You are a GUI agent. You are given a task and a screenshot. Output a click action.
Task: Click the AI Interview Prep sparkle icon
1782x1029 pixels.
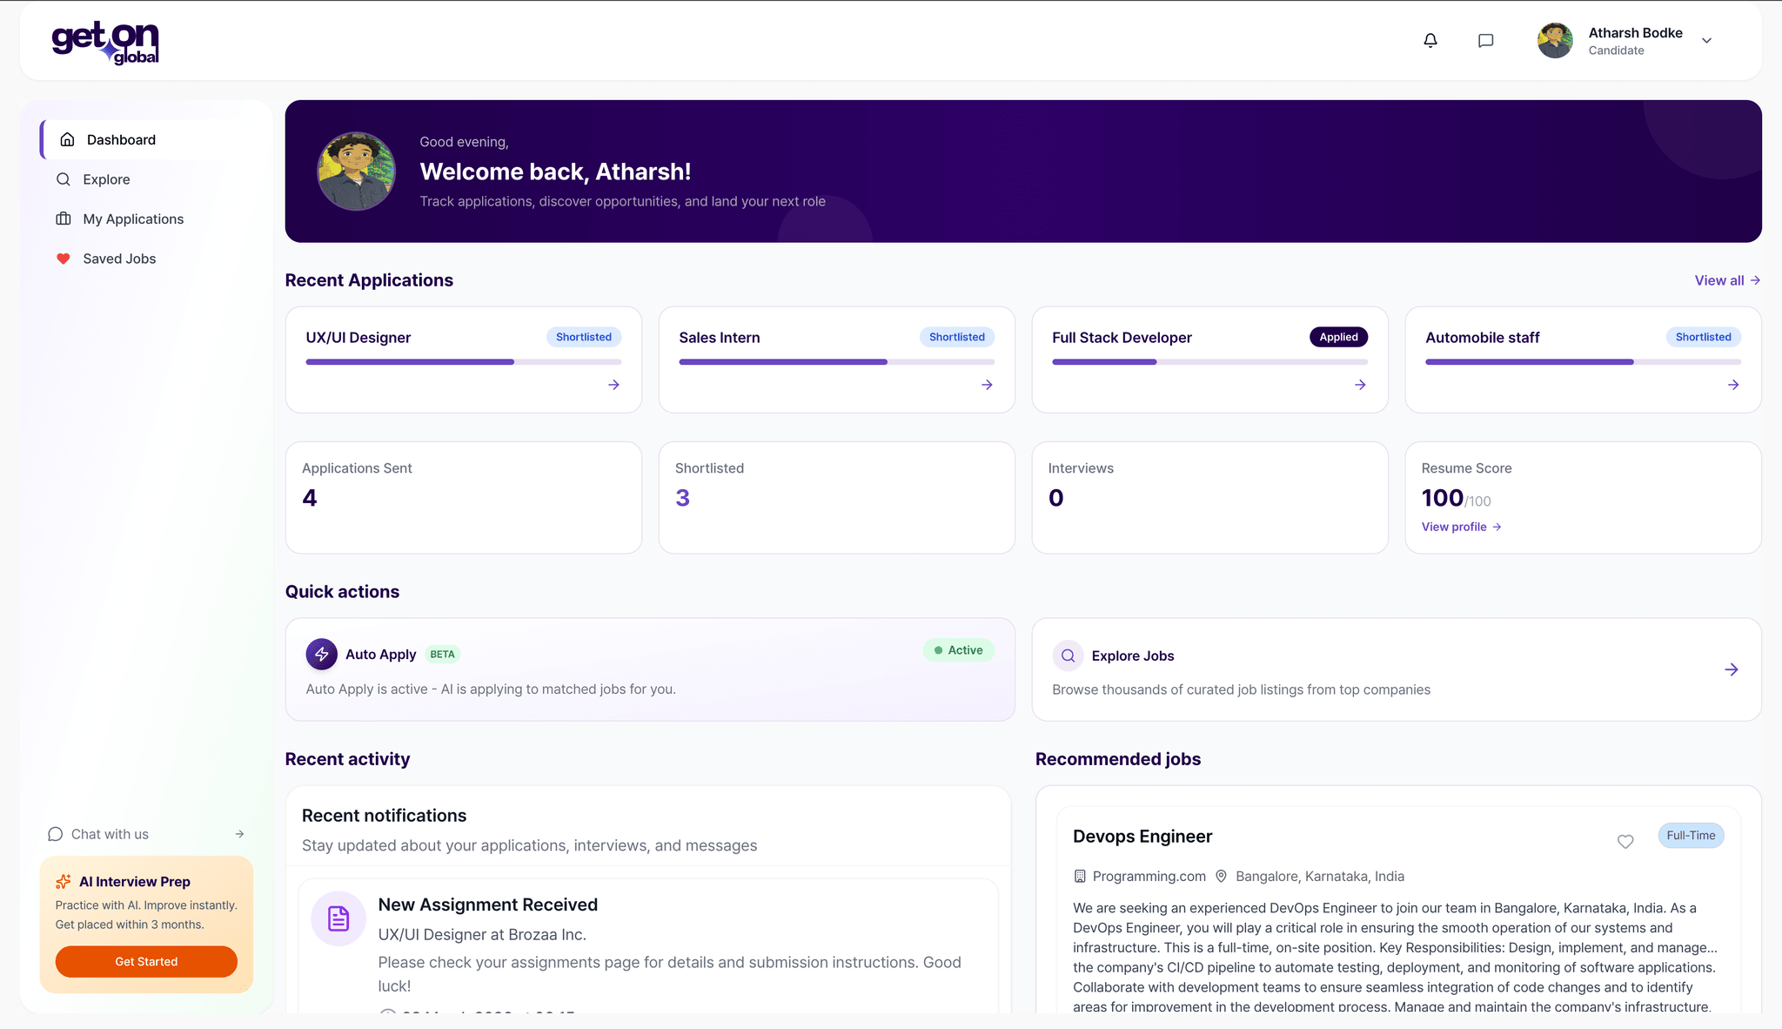coord(64,882)
